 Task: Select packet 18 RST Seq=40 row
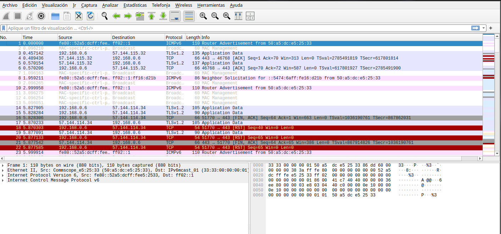(241, 128)
